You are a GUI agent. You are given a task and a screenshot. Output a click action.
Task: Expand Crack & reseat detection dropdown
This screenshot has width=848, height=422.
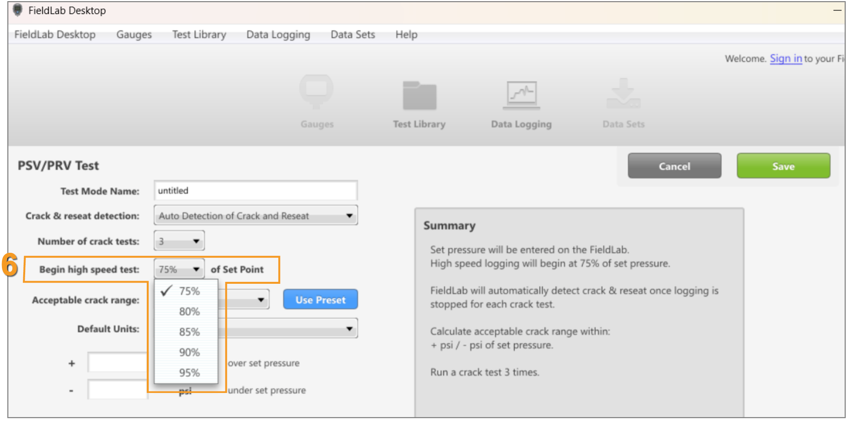tap(256, 216)
